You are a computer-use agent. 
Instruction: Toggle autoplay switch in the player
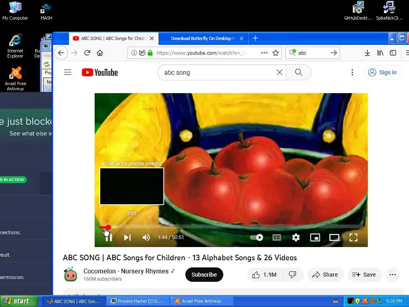[x=256, y=237]
